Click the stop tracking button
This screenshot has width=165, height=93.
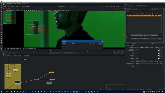[30, 10]
